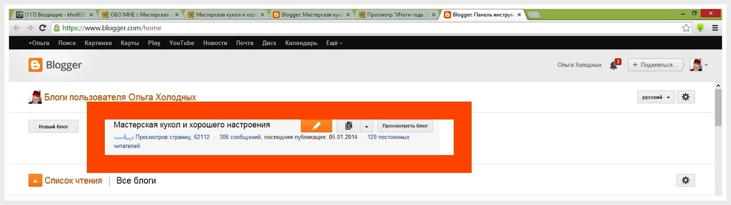Open the 129 постоянных читателей link
This screenshot has width=731, height=205.
(262, 142)
